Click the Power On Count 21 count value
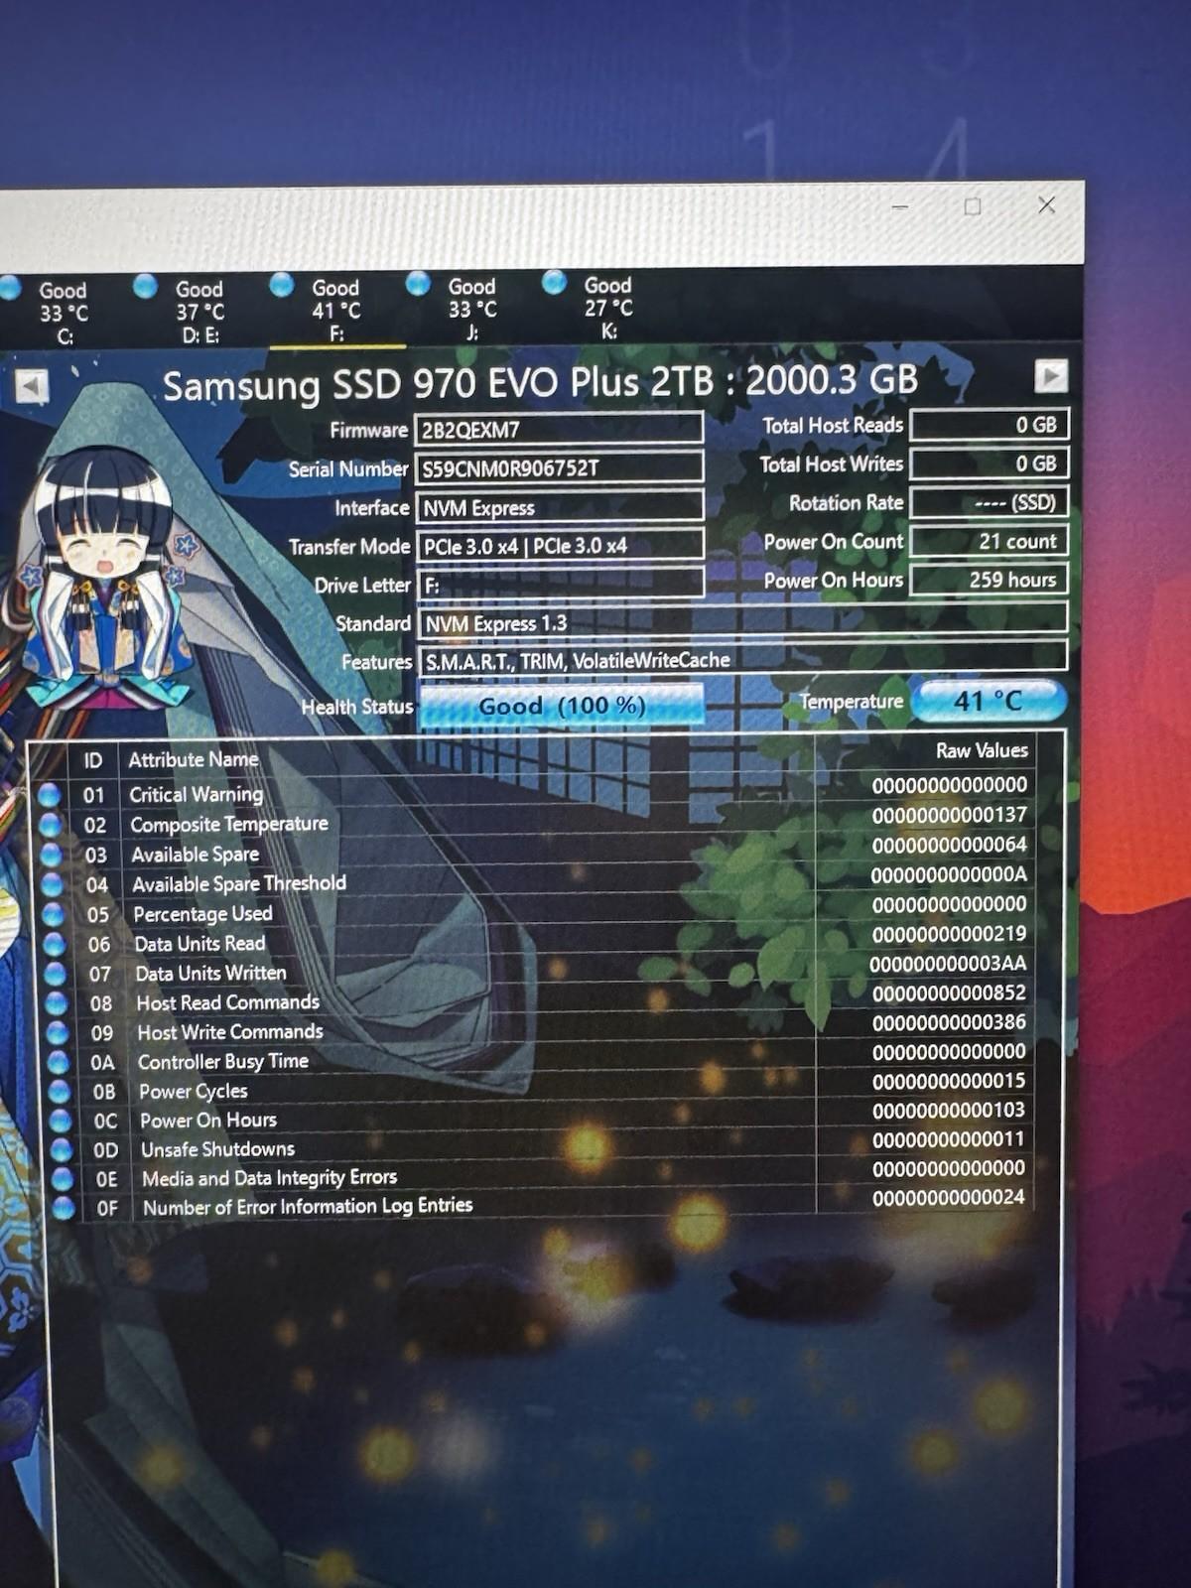Image resolution: width=1191 pixels, height=1588 pixels. tap(989, 541)
